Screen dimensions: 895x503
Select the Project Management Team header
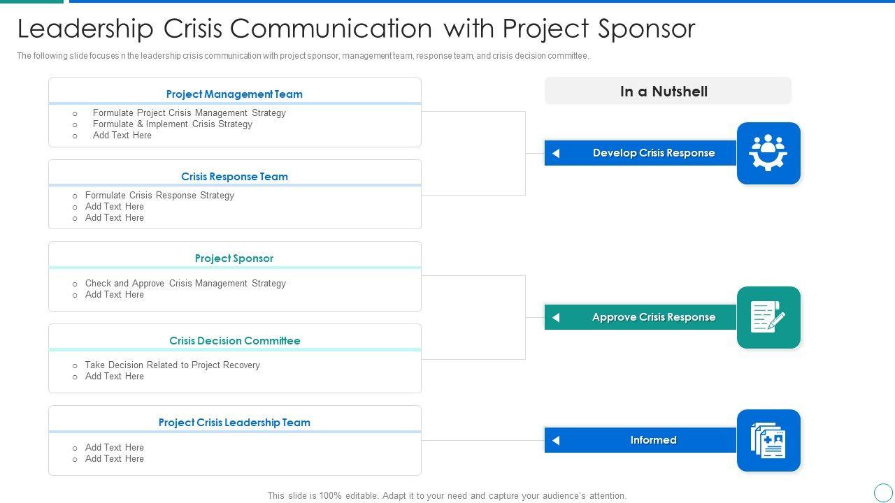click(234, 94)
